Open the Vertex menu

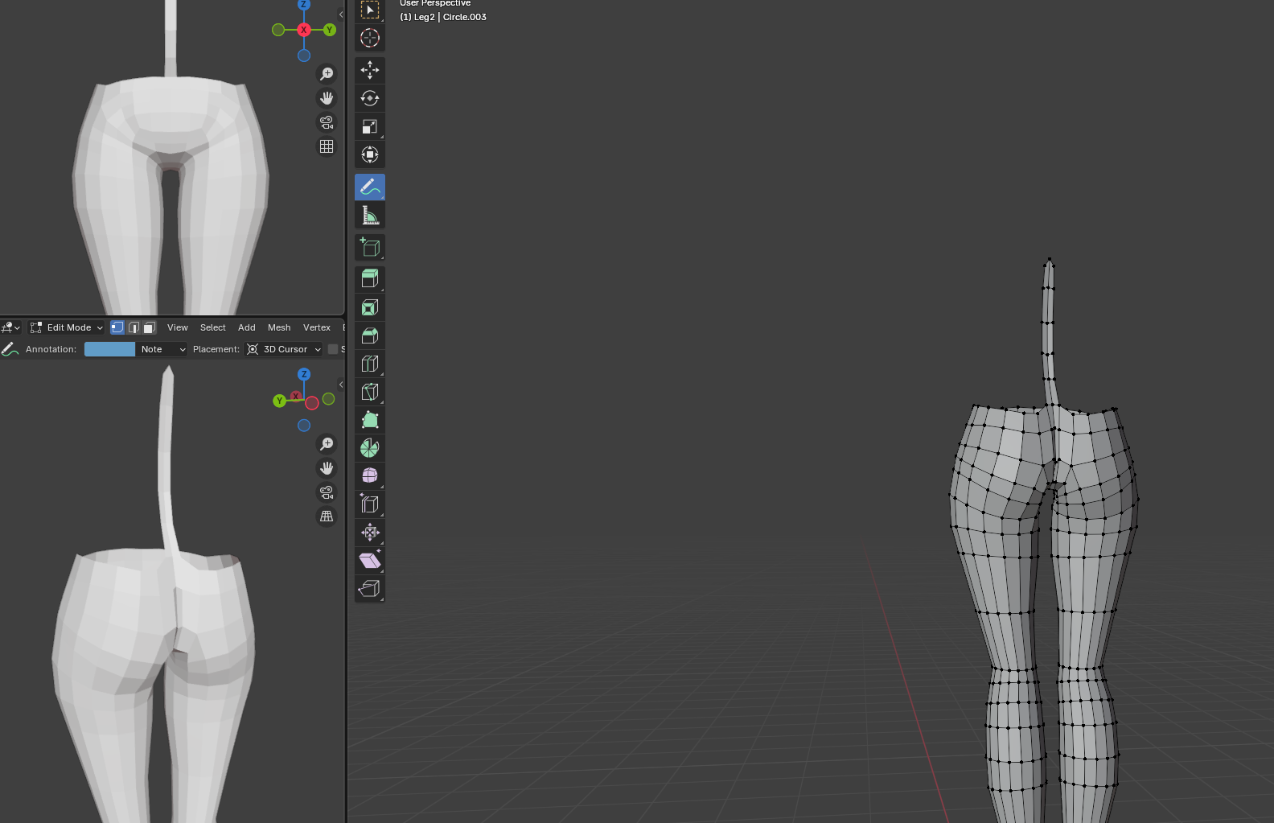click(317, 327)
